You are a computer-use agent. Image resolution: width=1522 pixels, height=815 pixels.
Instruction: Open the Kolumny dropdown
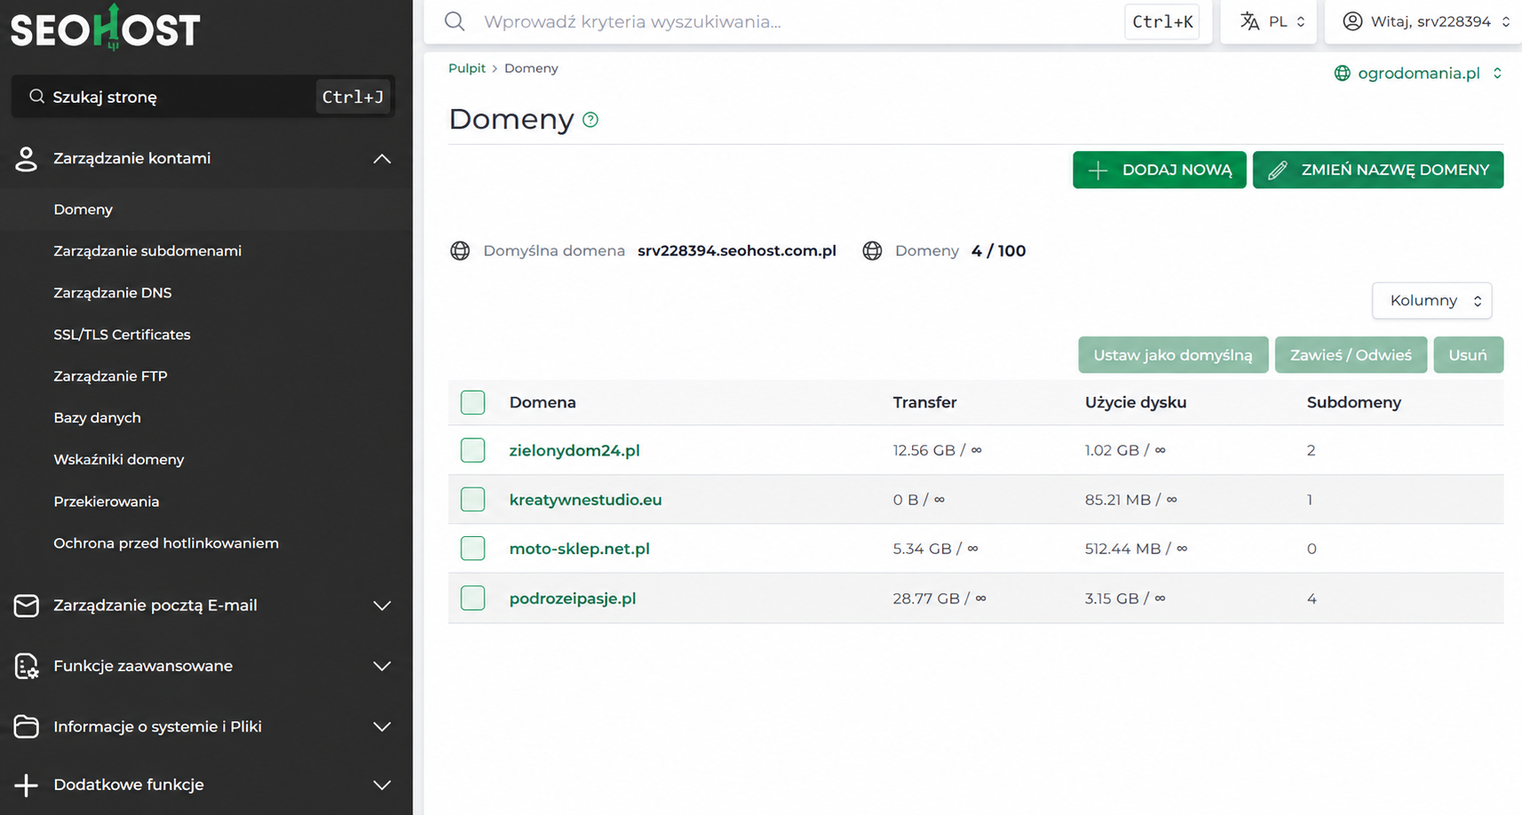tap(1431, 301)
